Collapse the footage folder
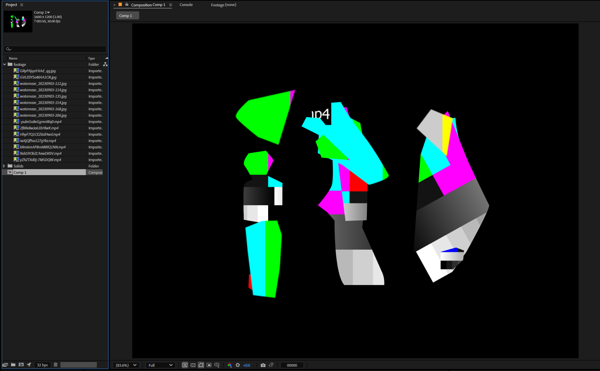 pos(4,65)
